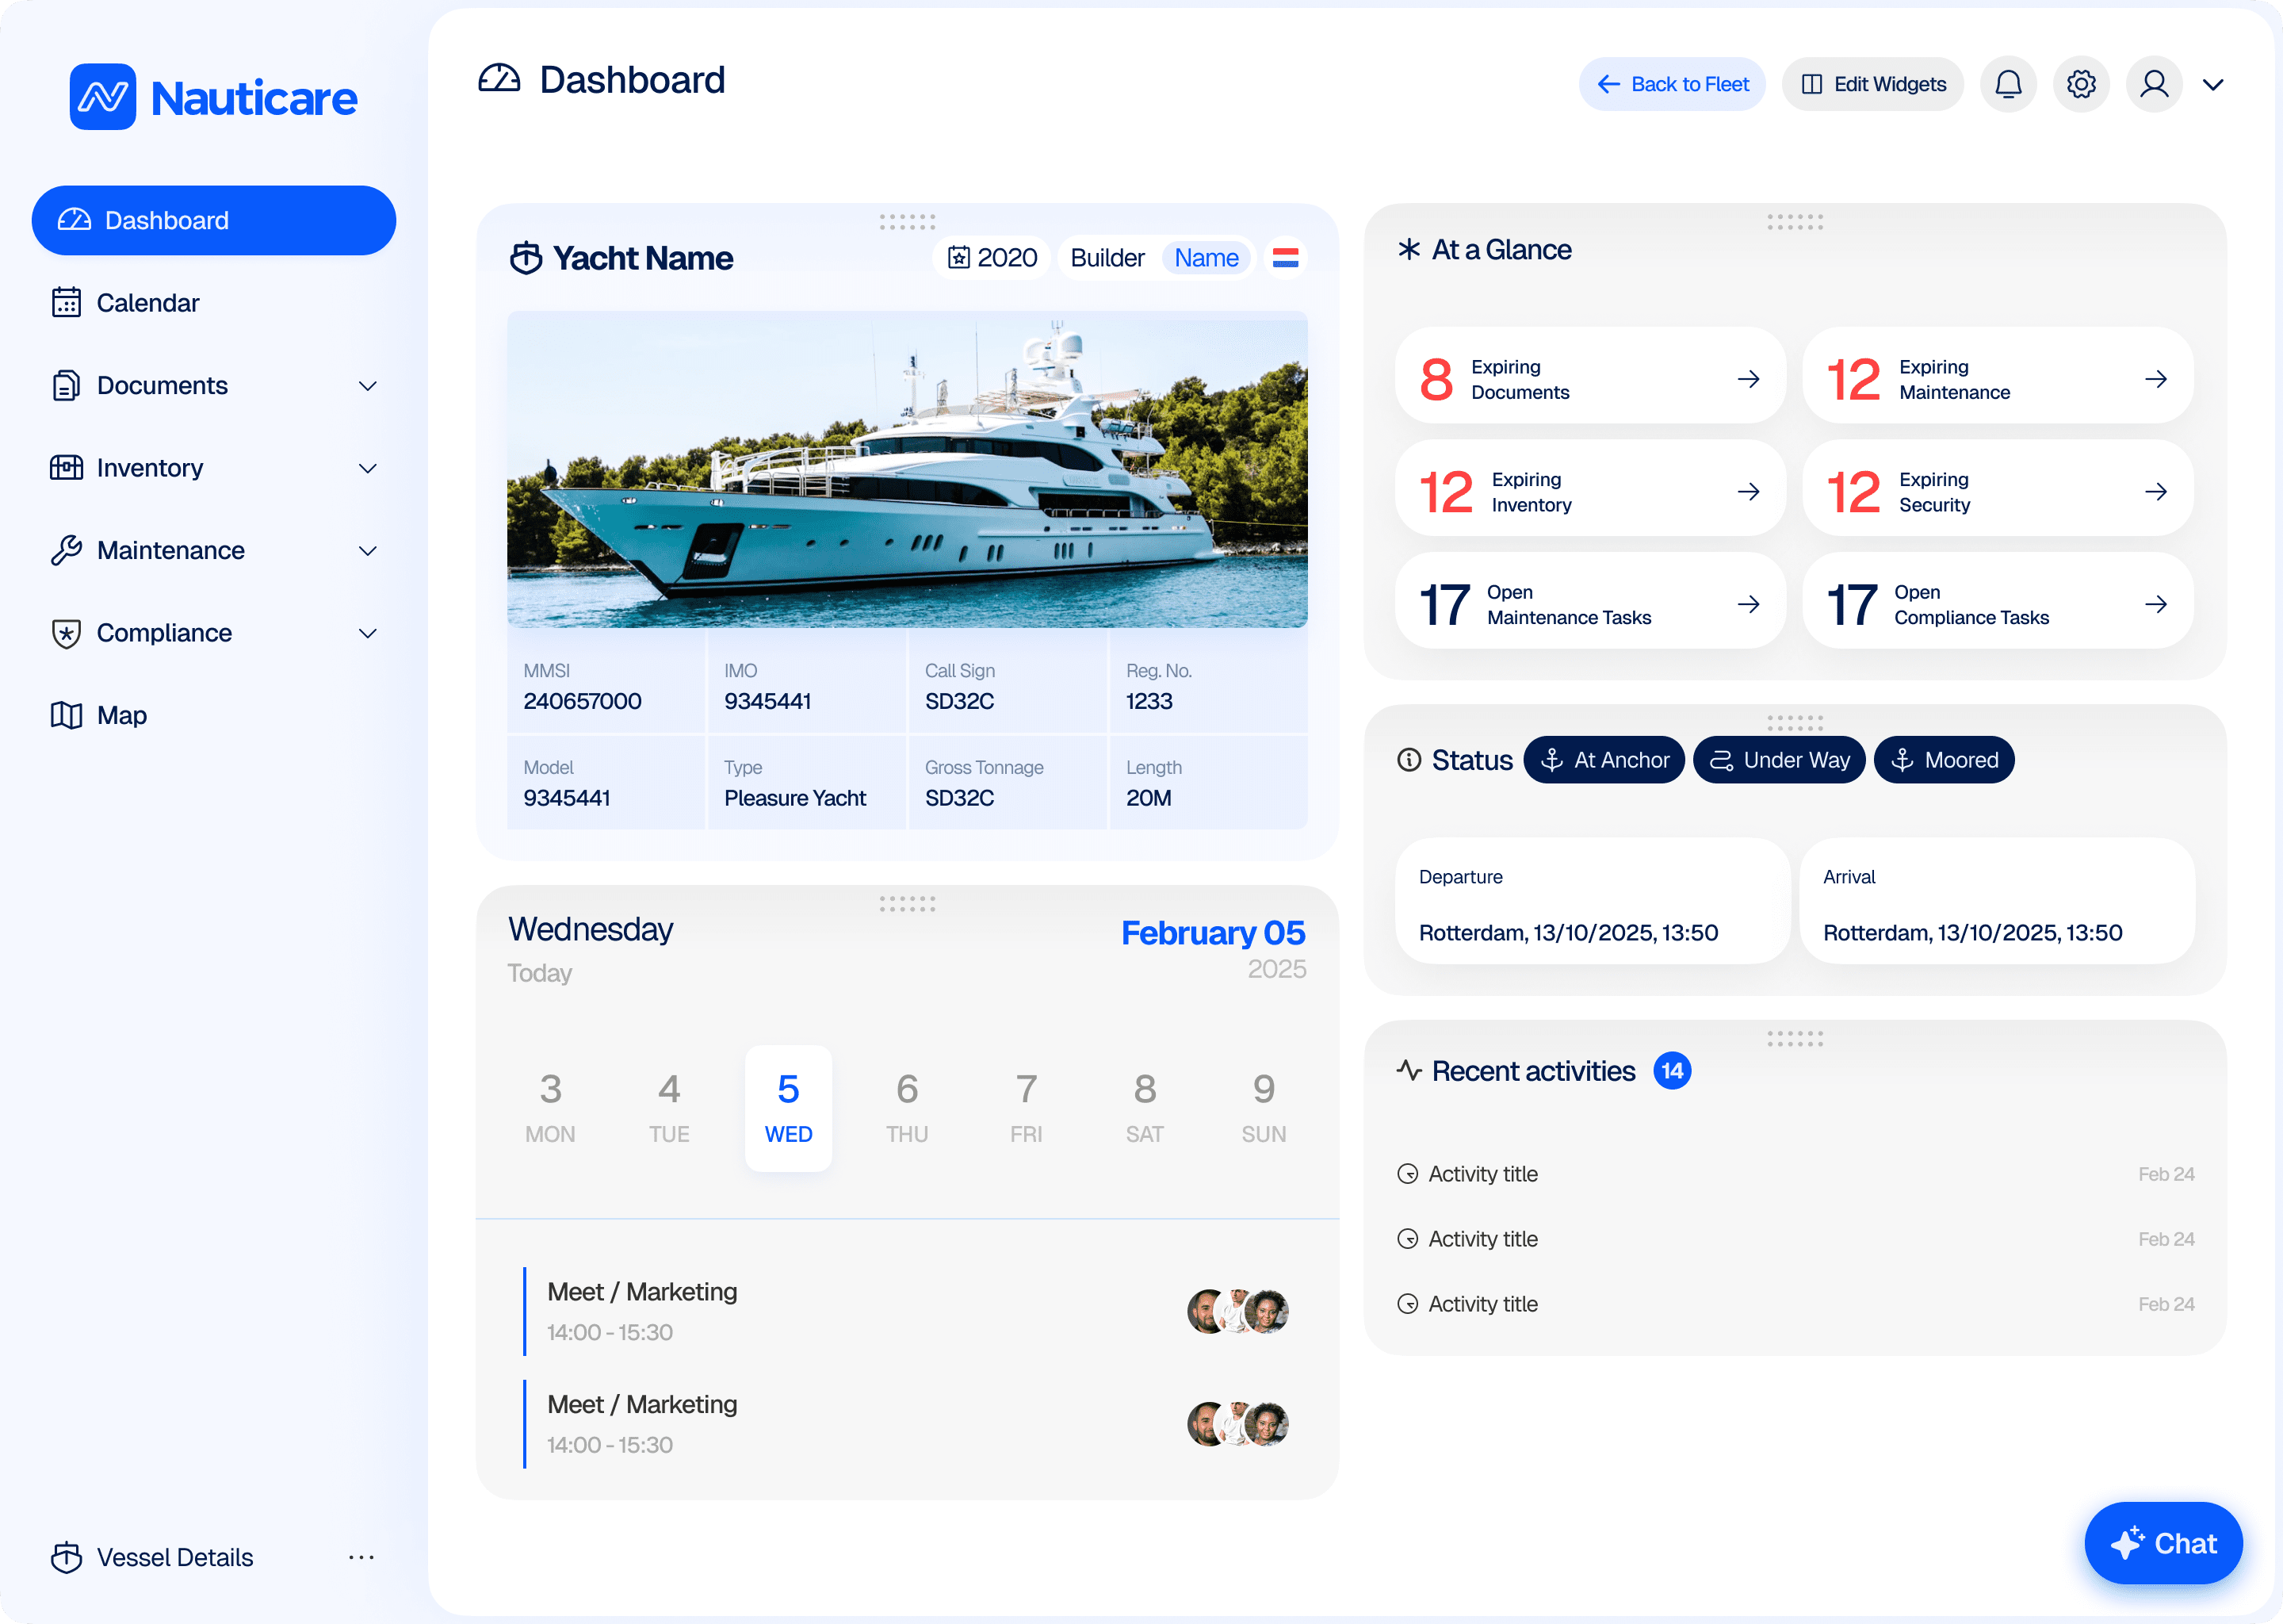Set status to Moored
The width and height of the screenshot is (2283, 1624).
(1943, 760)
